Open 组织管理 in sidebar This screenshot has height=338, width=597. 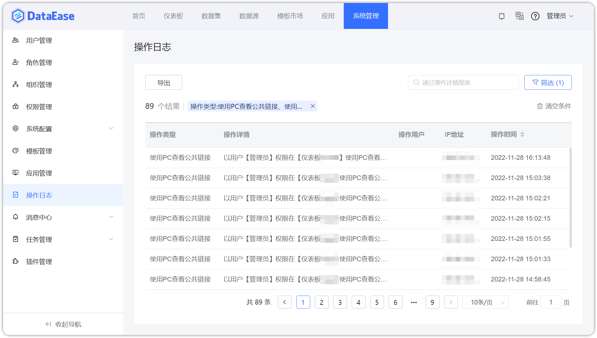(63, 84)
